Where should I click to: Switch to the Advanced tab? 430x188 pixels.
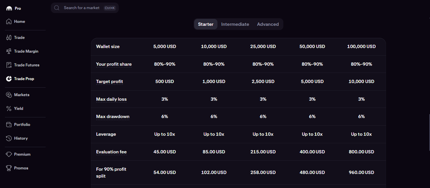[x=268, y=24]
